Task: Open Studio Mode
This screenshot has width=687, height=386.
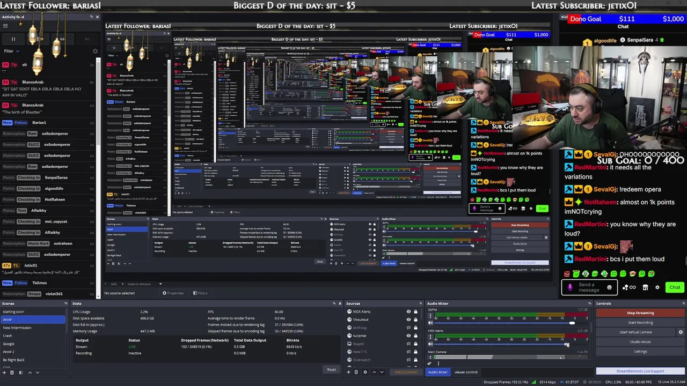Action: tap(640, 342)
